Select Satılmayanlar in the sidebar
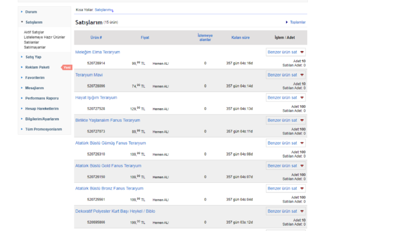The image size is (412, 231). [35, 47]
